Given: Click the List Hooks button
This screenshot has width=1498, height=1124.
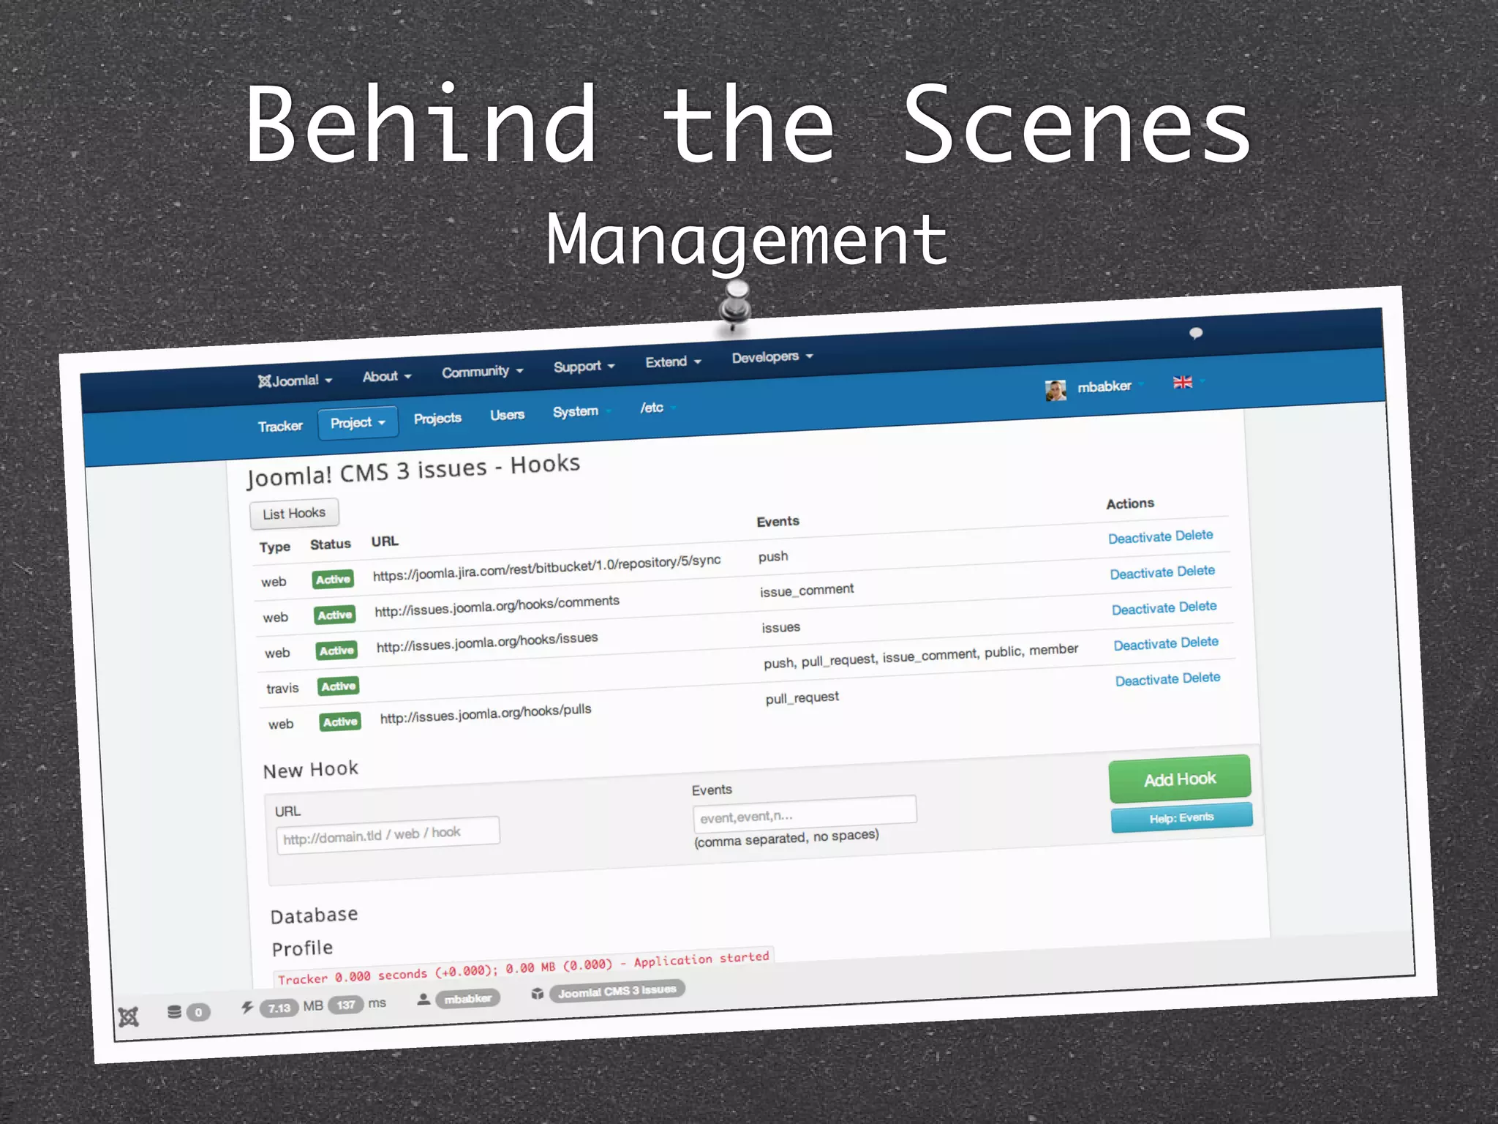Looking at the screenshot, I should click(x=294, y=514).
